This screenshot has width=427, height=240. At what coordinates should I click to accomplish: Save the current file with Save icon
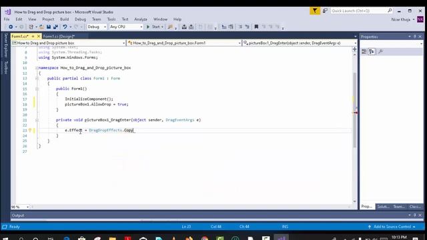pyautogui.click(x=49, y=27)
